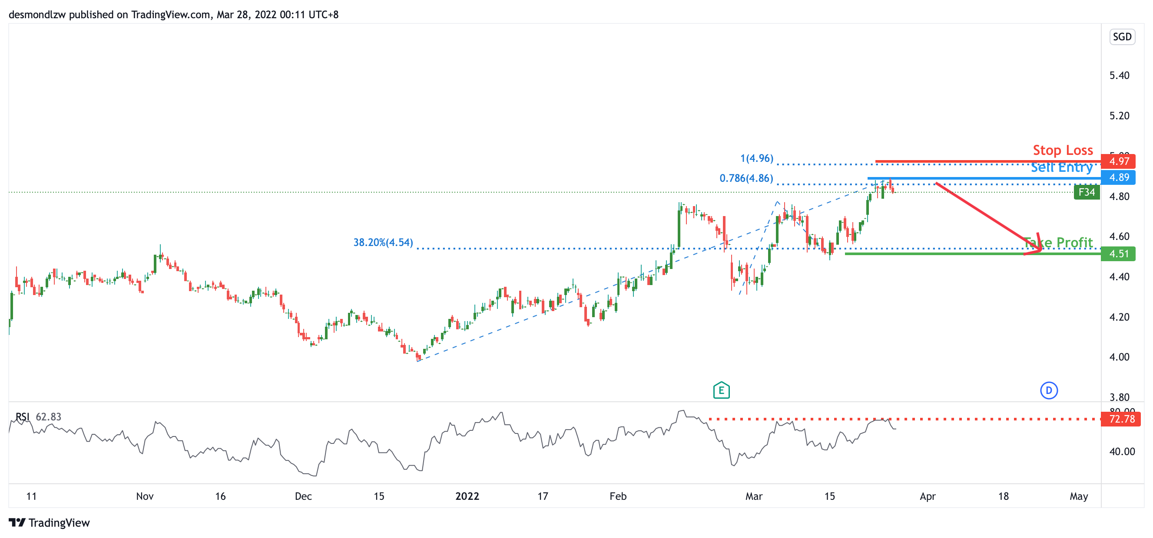
Task: Click the F34 symbol price tag
Action: [x=1086, y=192]
